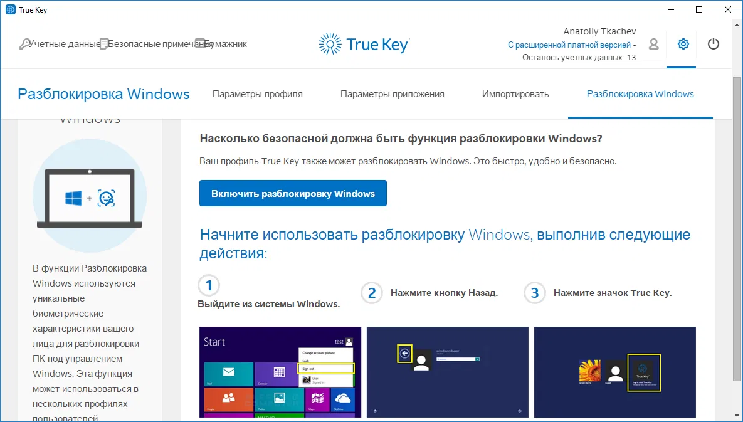Click the True Key logo in the header
This screenshot has height=422, width=743.
pos(364,45)
